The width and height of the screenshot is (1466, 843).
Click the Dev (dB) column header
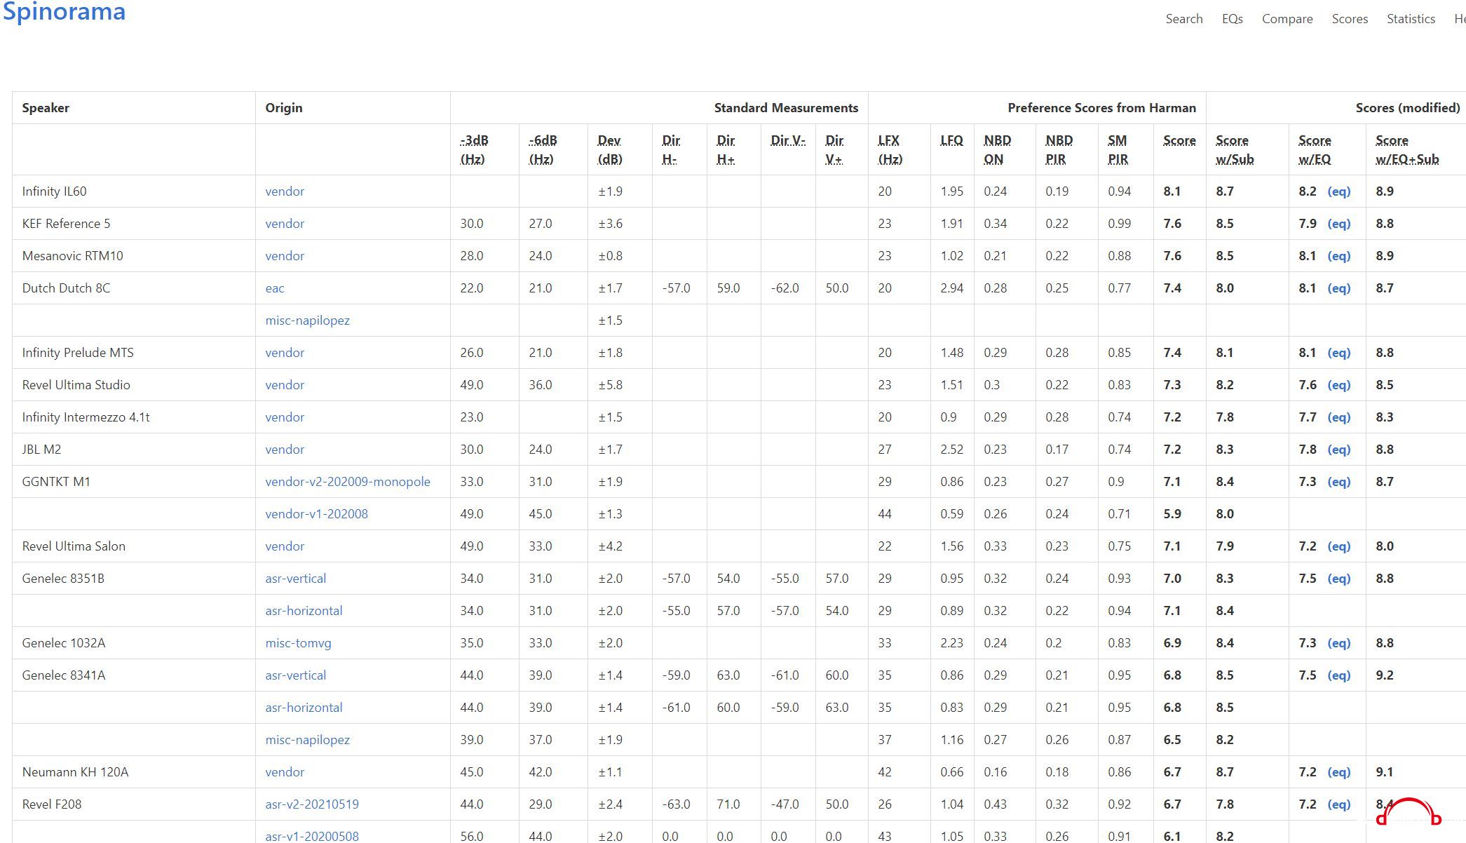(610, 149)
